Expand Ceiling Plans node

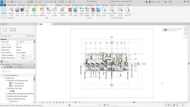click(6, 94)
